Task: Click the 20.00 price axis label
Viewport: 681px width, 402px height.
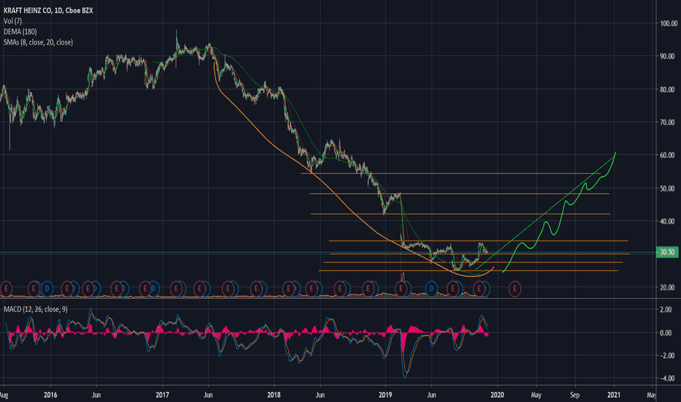Action: pyautogui.click(x=669, y=287)
